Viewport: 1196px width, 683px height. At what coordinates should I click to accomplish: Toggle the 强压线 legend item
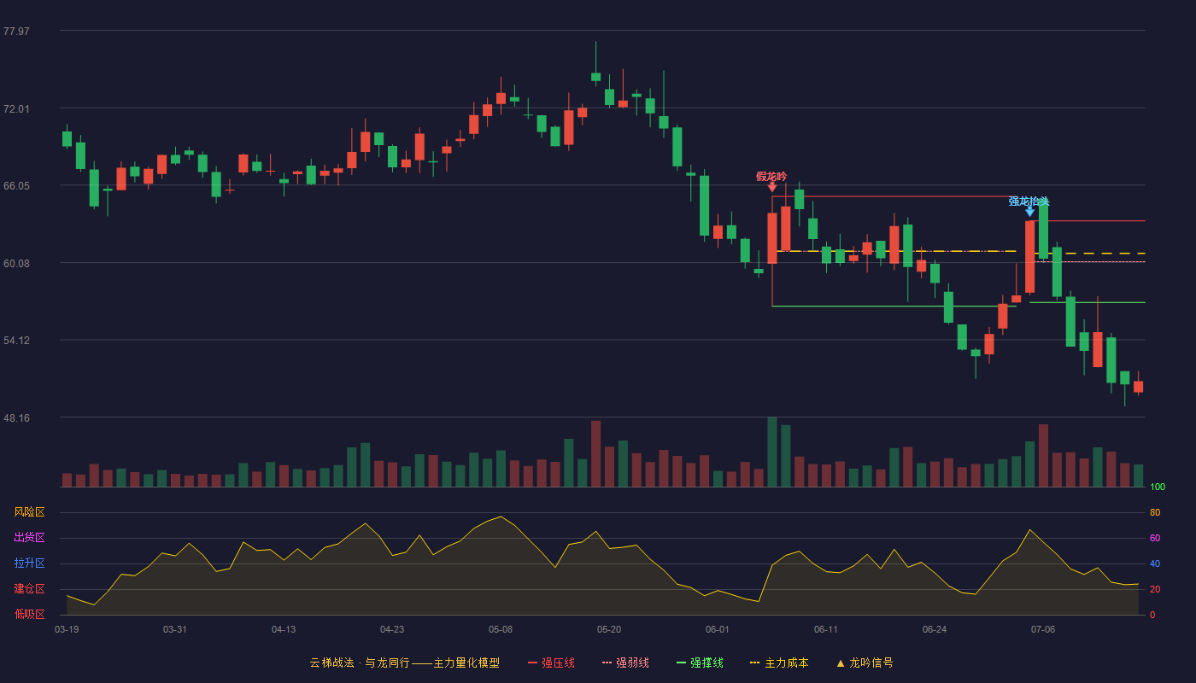551,663
